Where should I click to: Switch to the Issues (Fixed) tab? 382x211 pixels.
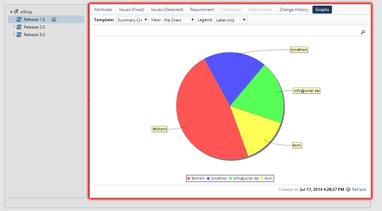(132, 10)
